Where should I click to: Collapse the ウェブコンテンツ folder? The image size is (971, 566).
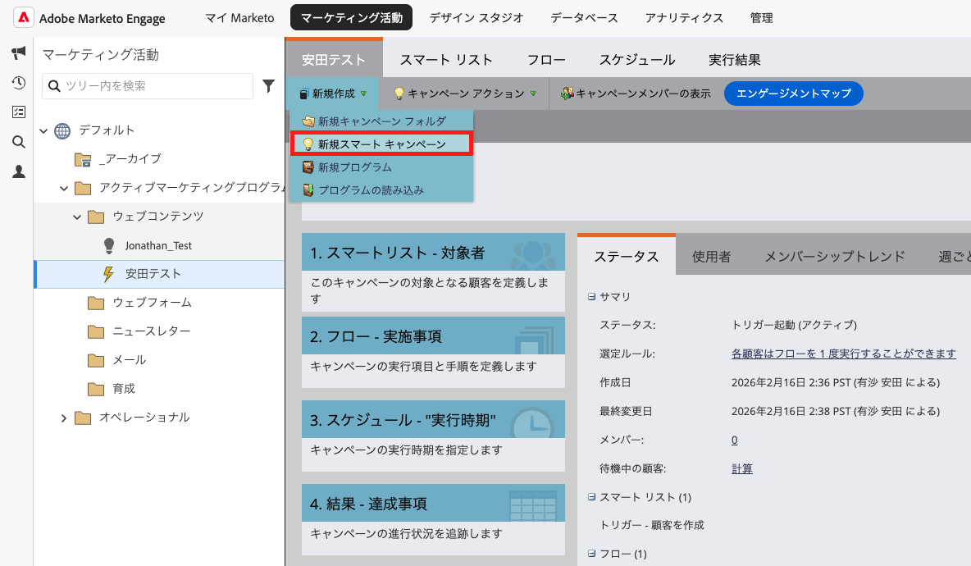coord(78,217)
